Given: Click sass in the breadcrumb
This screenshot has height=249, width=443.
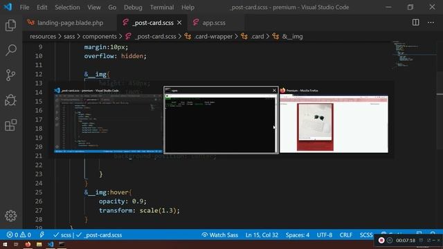Looking at the screenshot, I should tap(69, 37).
